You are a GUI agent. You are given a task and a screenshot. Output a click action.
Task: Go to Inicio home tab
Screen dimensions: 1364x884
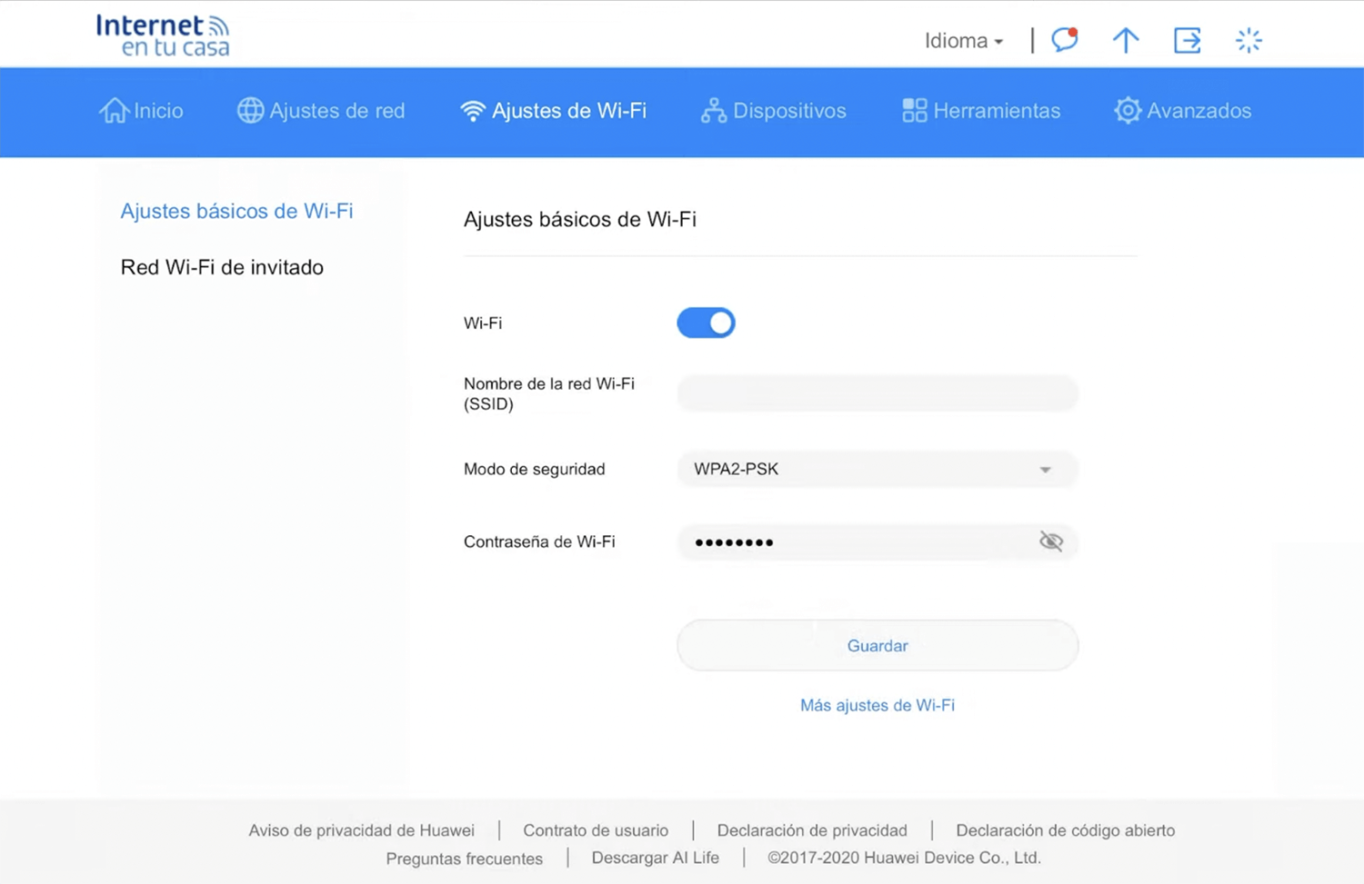pyautogui.click(x=141, y=111)
